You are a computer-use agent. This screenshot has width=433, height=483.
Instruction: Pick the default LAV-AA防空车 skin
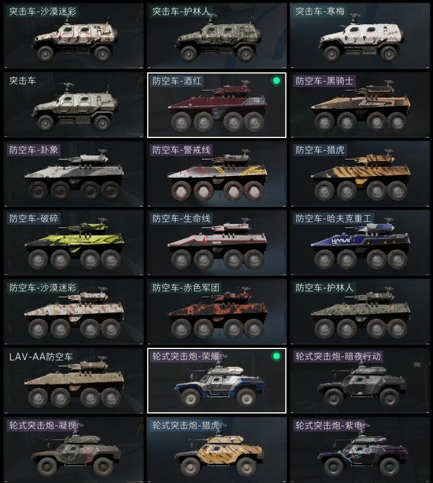pos(74,381)
